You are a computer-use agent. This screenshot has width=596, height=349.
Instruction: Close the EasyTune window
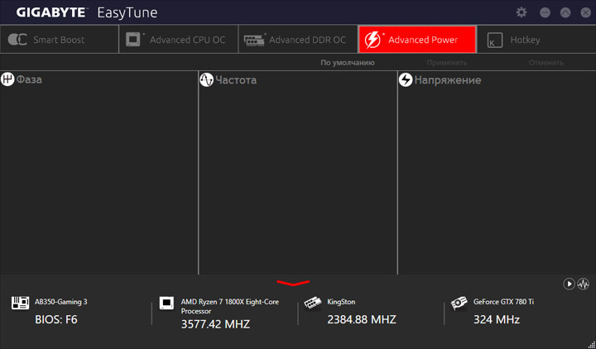[x=586, y=12]
